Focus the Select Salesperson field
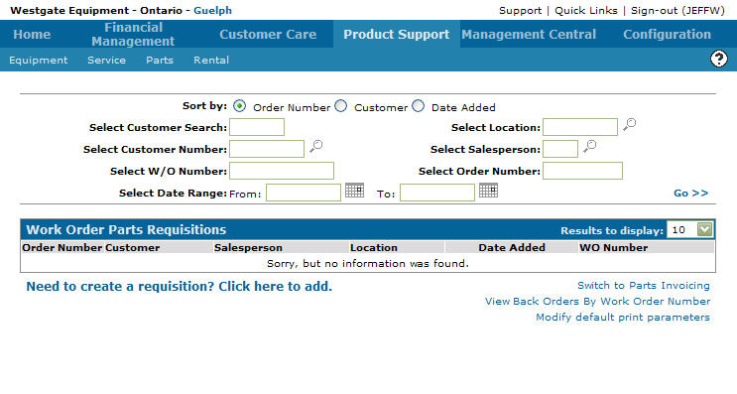Image resolution: width=737 pixels, height=394 pixels. pos(560,149)
